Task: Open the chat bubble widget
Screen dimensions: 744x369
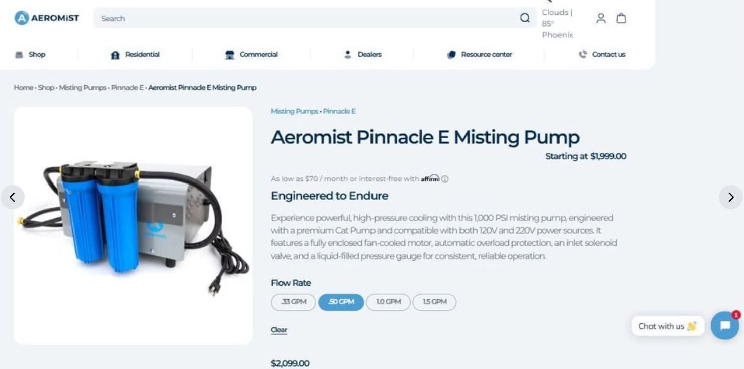Action: point(724,326)
